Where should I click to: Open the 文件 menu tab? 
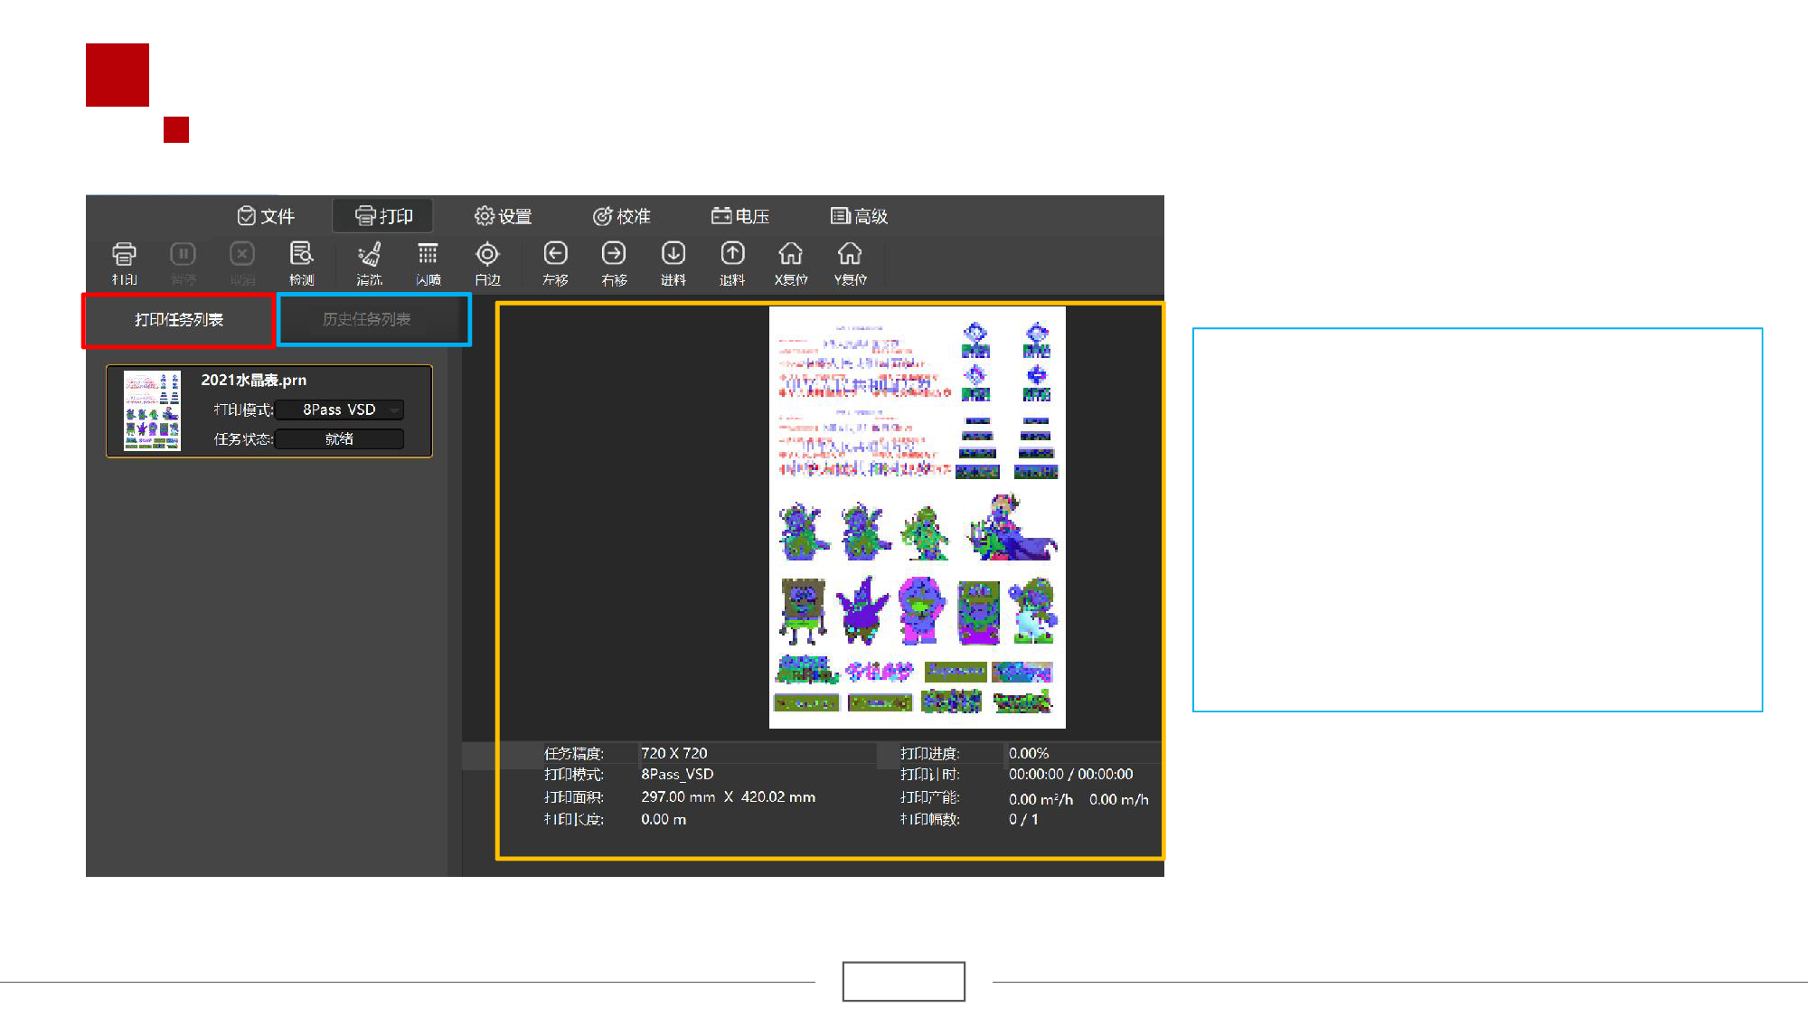266,216
